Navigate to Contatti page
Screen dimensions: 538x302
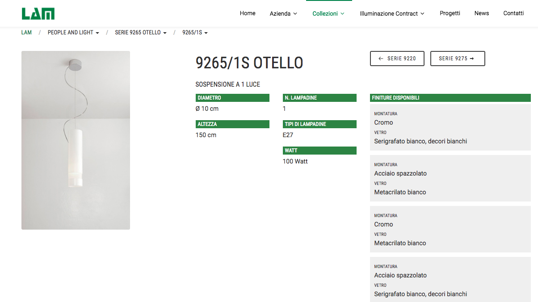point(513,13)
